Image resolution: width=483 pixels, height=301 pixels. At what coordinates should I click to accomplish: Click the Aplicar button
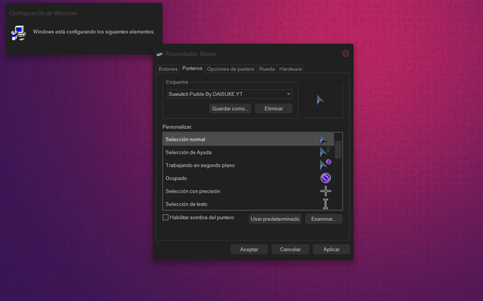pos(332,250)
